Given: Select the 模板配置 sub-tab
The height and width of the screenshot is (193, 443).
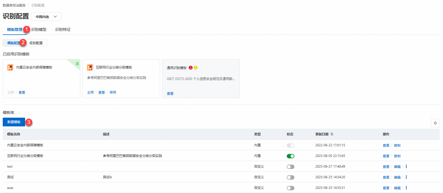Looking at the screenshot, I should pyautogui.click(x=14, y=43).
